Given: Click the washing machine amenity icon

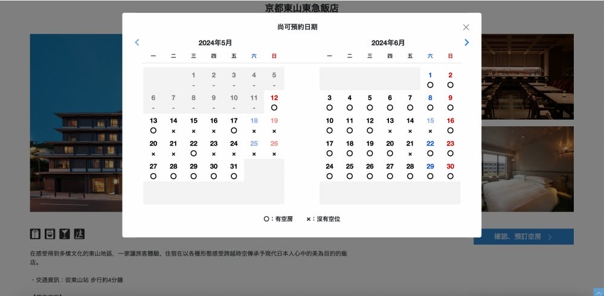Looking at the screenshot, I should point(50,234).
